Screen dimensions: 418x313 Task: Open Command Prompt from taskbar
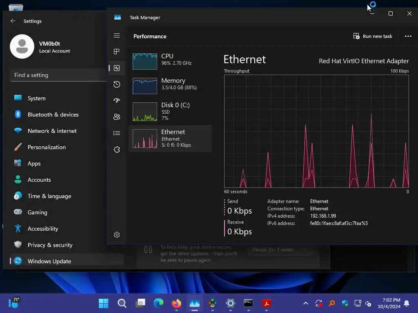[x=249, y=303]
